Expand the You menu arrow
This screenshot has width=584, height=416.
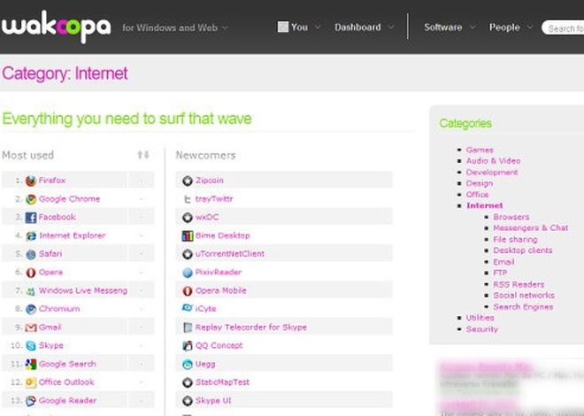pyautogui.click(x=318, y=27)
